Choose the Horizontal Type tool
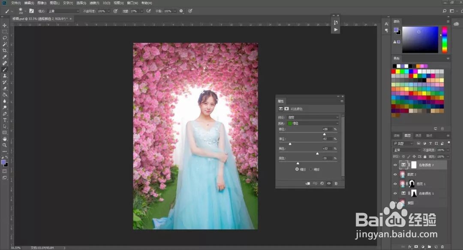This screenshot has width=463, height=250. point(5,120)
